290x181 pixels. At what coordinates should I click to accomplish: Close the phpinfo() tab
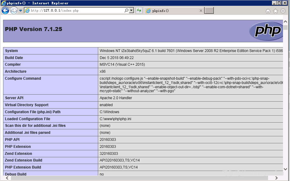201,11
